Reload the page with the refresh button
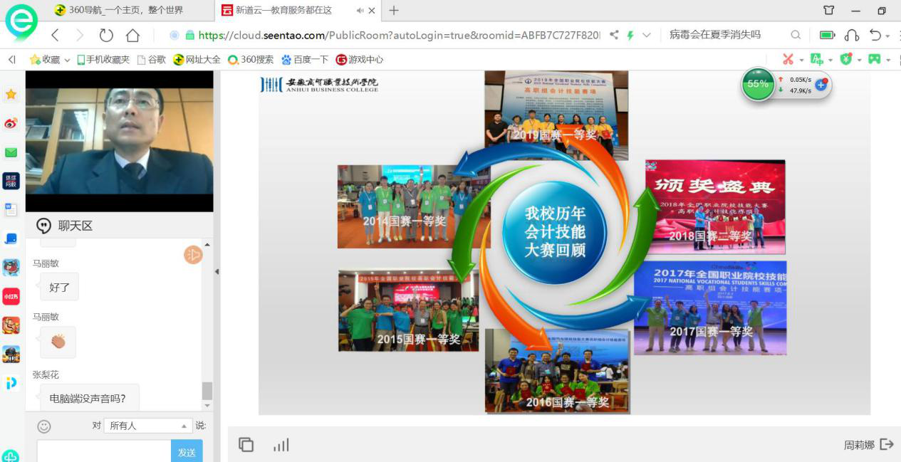 pos(106,35)
